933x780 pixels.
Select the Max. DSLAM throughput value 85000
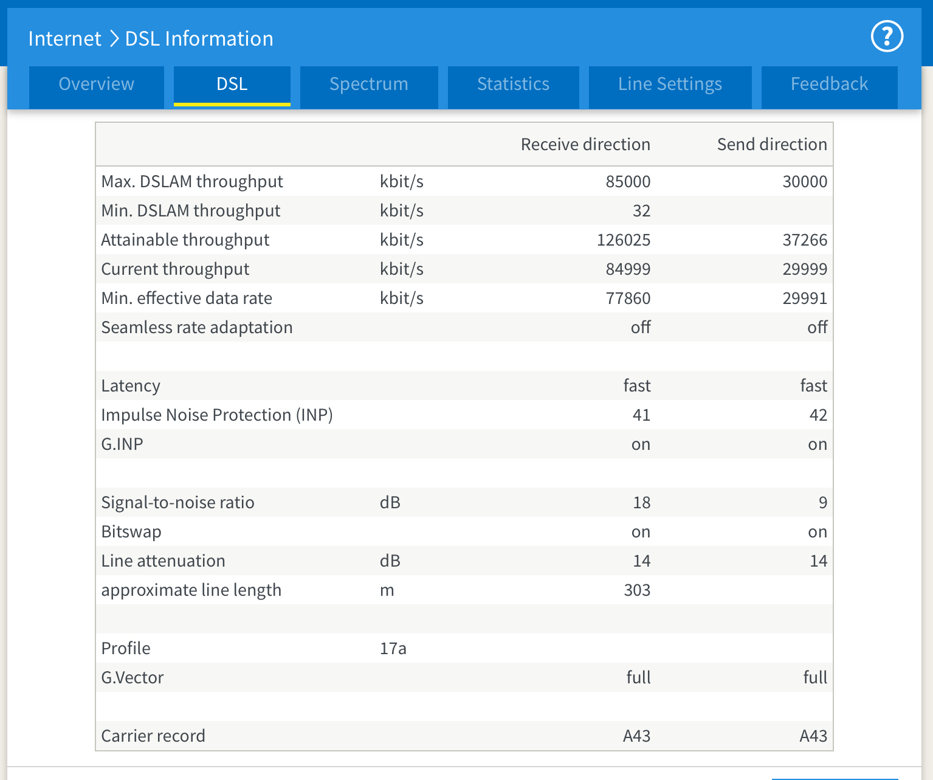click(x=628, y=181)
